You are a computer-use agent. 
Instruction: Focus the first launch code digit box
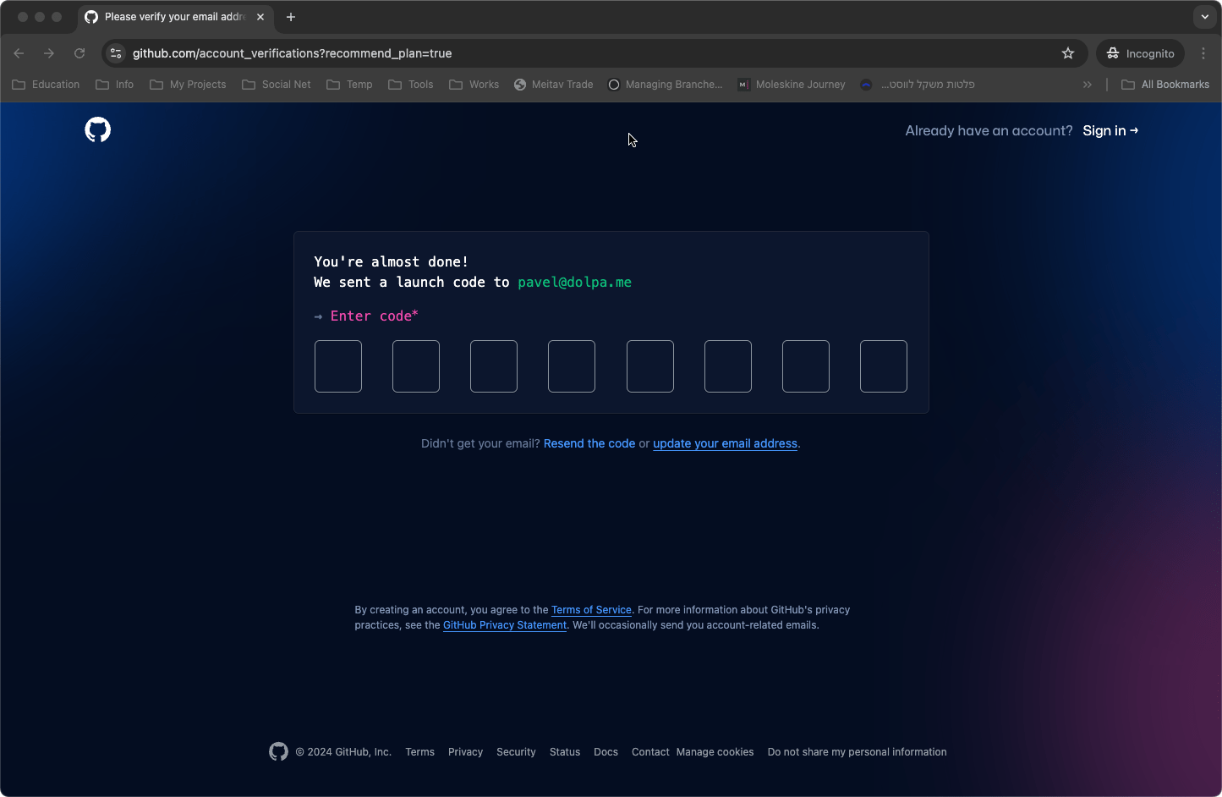click(338, 366)
